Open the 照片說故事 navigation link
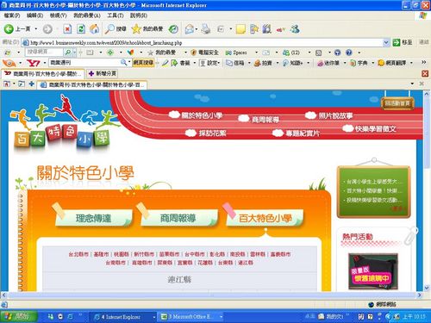 335,115
